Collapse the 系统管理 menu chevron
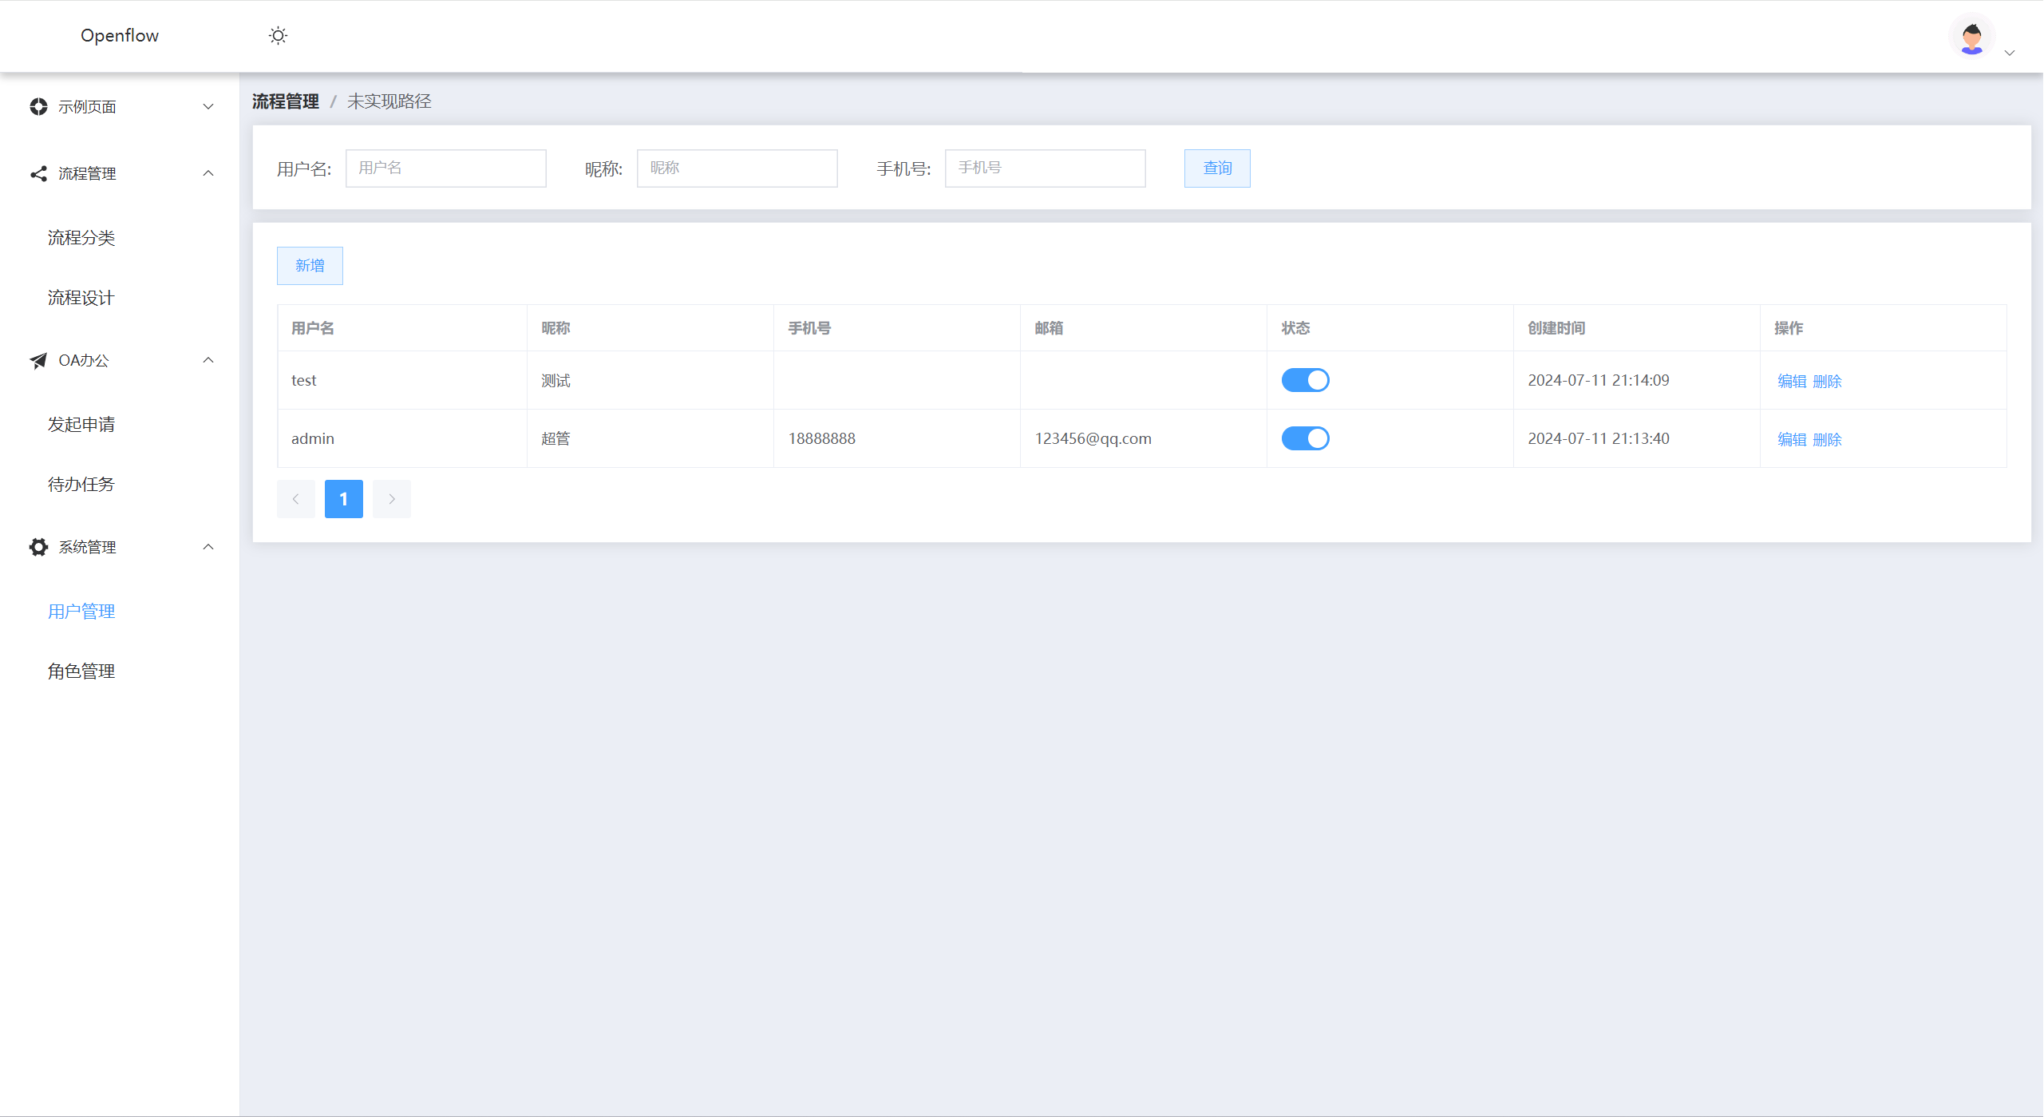 208,547
